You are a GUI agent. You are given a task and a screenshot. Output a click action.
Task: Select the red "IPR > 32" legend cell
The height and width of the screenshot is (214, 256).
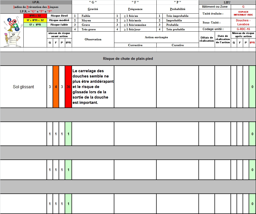35,16
